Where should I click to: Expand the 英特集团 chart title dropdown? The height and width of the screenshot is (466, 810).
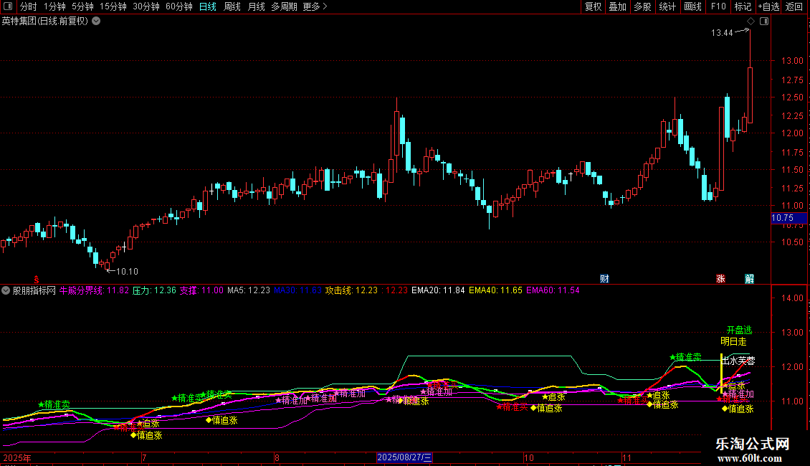tap(96, 21)
